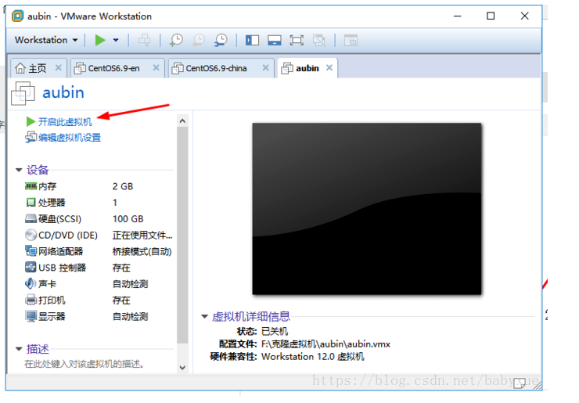The width and height of the screenshot is (579, 403).
Task: Toggle the library sidebar view icon
Action: click(x=252, y=40)
